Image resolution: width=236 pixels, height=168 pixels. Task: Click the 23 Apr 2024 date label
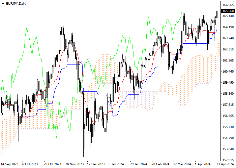pos(225,164)
